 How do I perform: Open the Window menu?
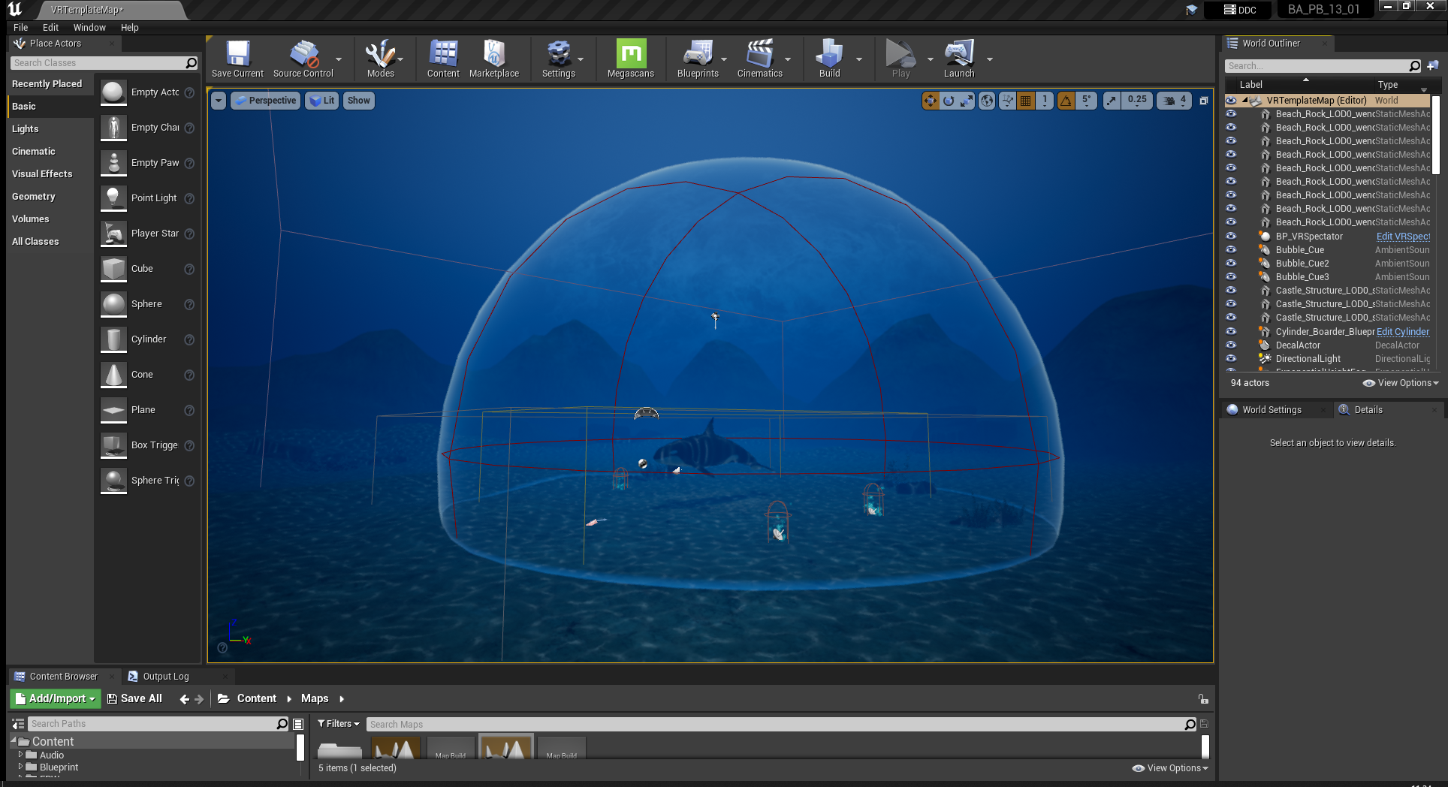tap(89, 27)
